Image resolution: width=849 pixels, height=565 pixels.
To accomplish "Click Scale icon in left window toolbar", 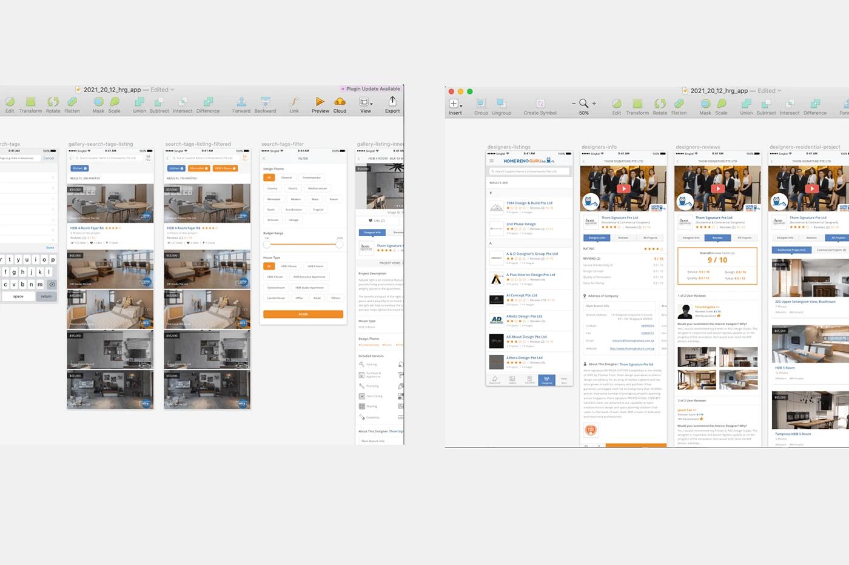I will (x=115, y=101).
